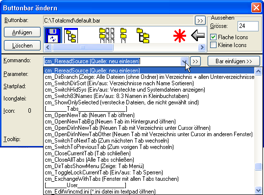Click the Buttonbar path C:\Totalcmd\default.bar
Screen dimensions: 264x195
click(x=118, y=21)
